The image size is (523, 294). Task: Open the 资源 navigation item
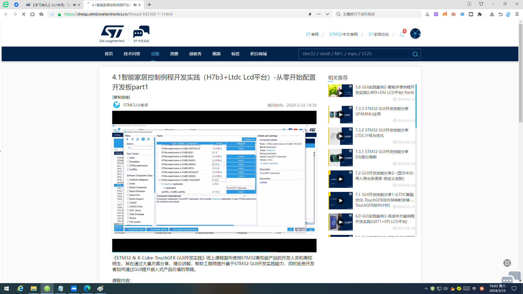click(174, 54)
